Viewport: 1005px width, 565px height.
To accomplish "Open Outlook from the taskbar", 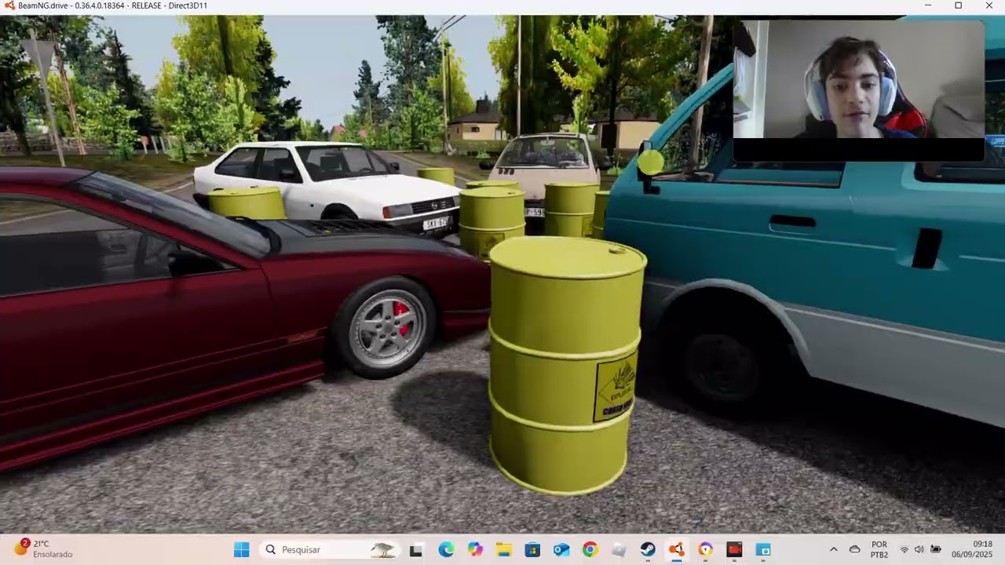I will 561,549.
